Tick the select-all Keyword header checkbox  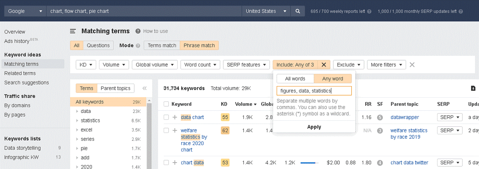point(166,104)
